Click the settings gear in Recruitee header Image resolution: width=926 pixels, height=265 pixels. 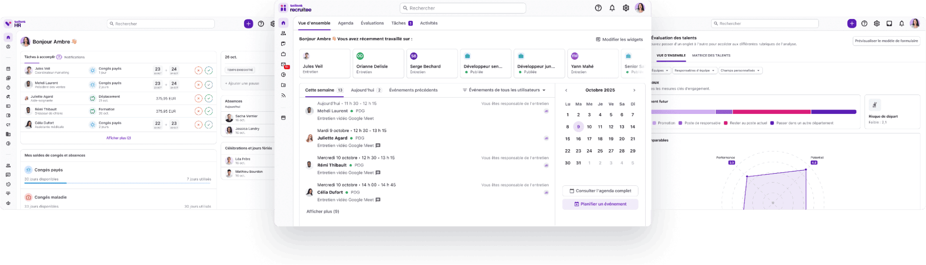[x=626, y=8]
